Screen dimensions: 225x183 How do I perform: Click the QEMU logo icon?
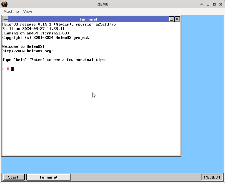(4, 4)
